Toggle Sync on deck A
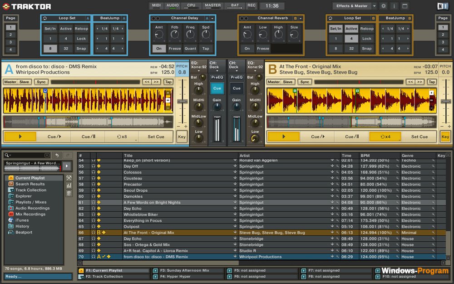This screenshot has width=454, height=284. (x=41, y=82)
